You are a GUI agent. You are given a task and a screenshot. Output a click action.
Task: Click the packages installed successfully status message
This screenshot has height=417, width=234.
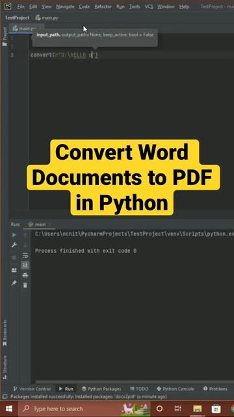[88, 397]
